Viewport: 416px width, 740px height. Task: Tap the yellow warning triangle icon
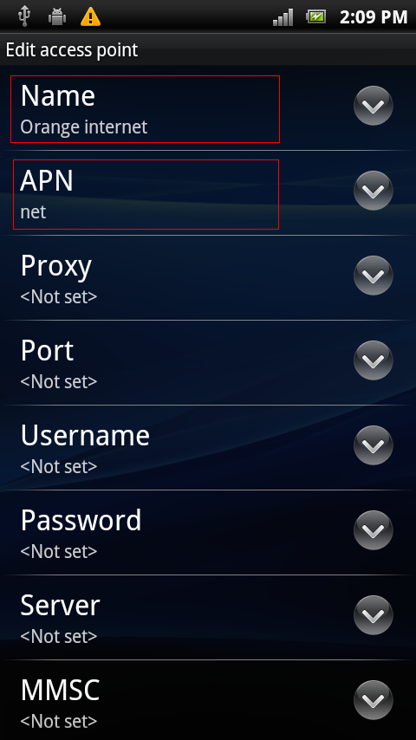point(90,17)
